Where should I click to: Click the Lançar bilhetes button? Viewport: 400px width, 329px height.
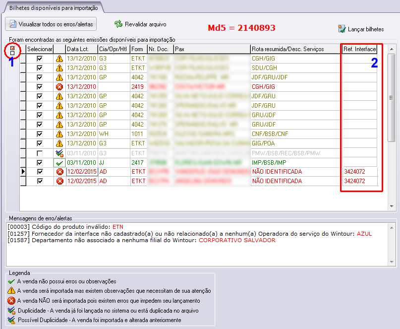click(361, 29)
